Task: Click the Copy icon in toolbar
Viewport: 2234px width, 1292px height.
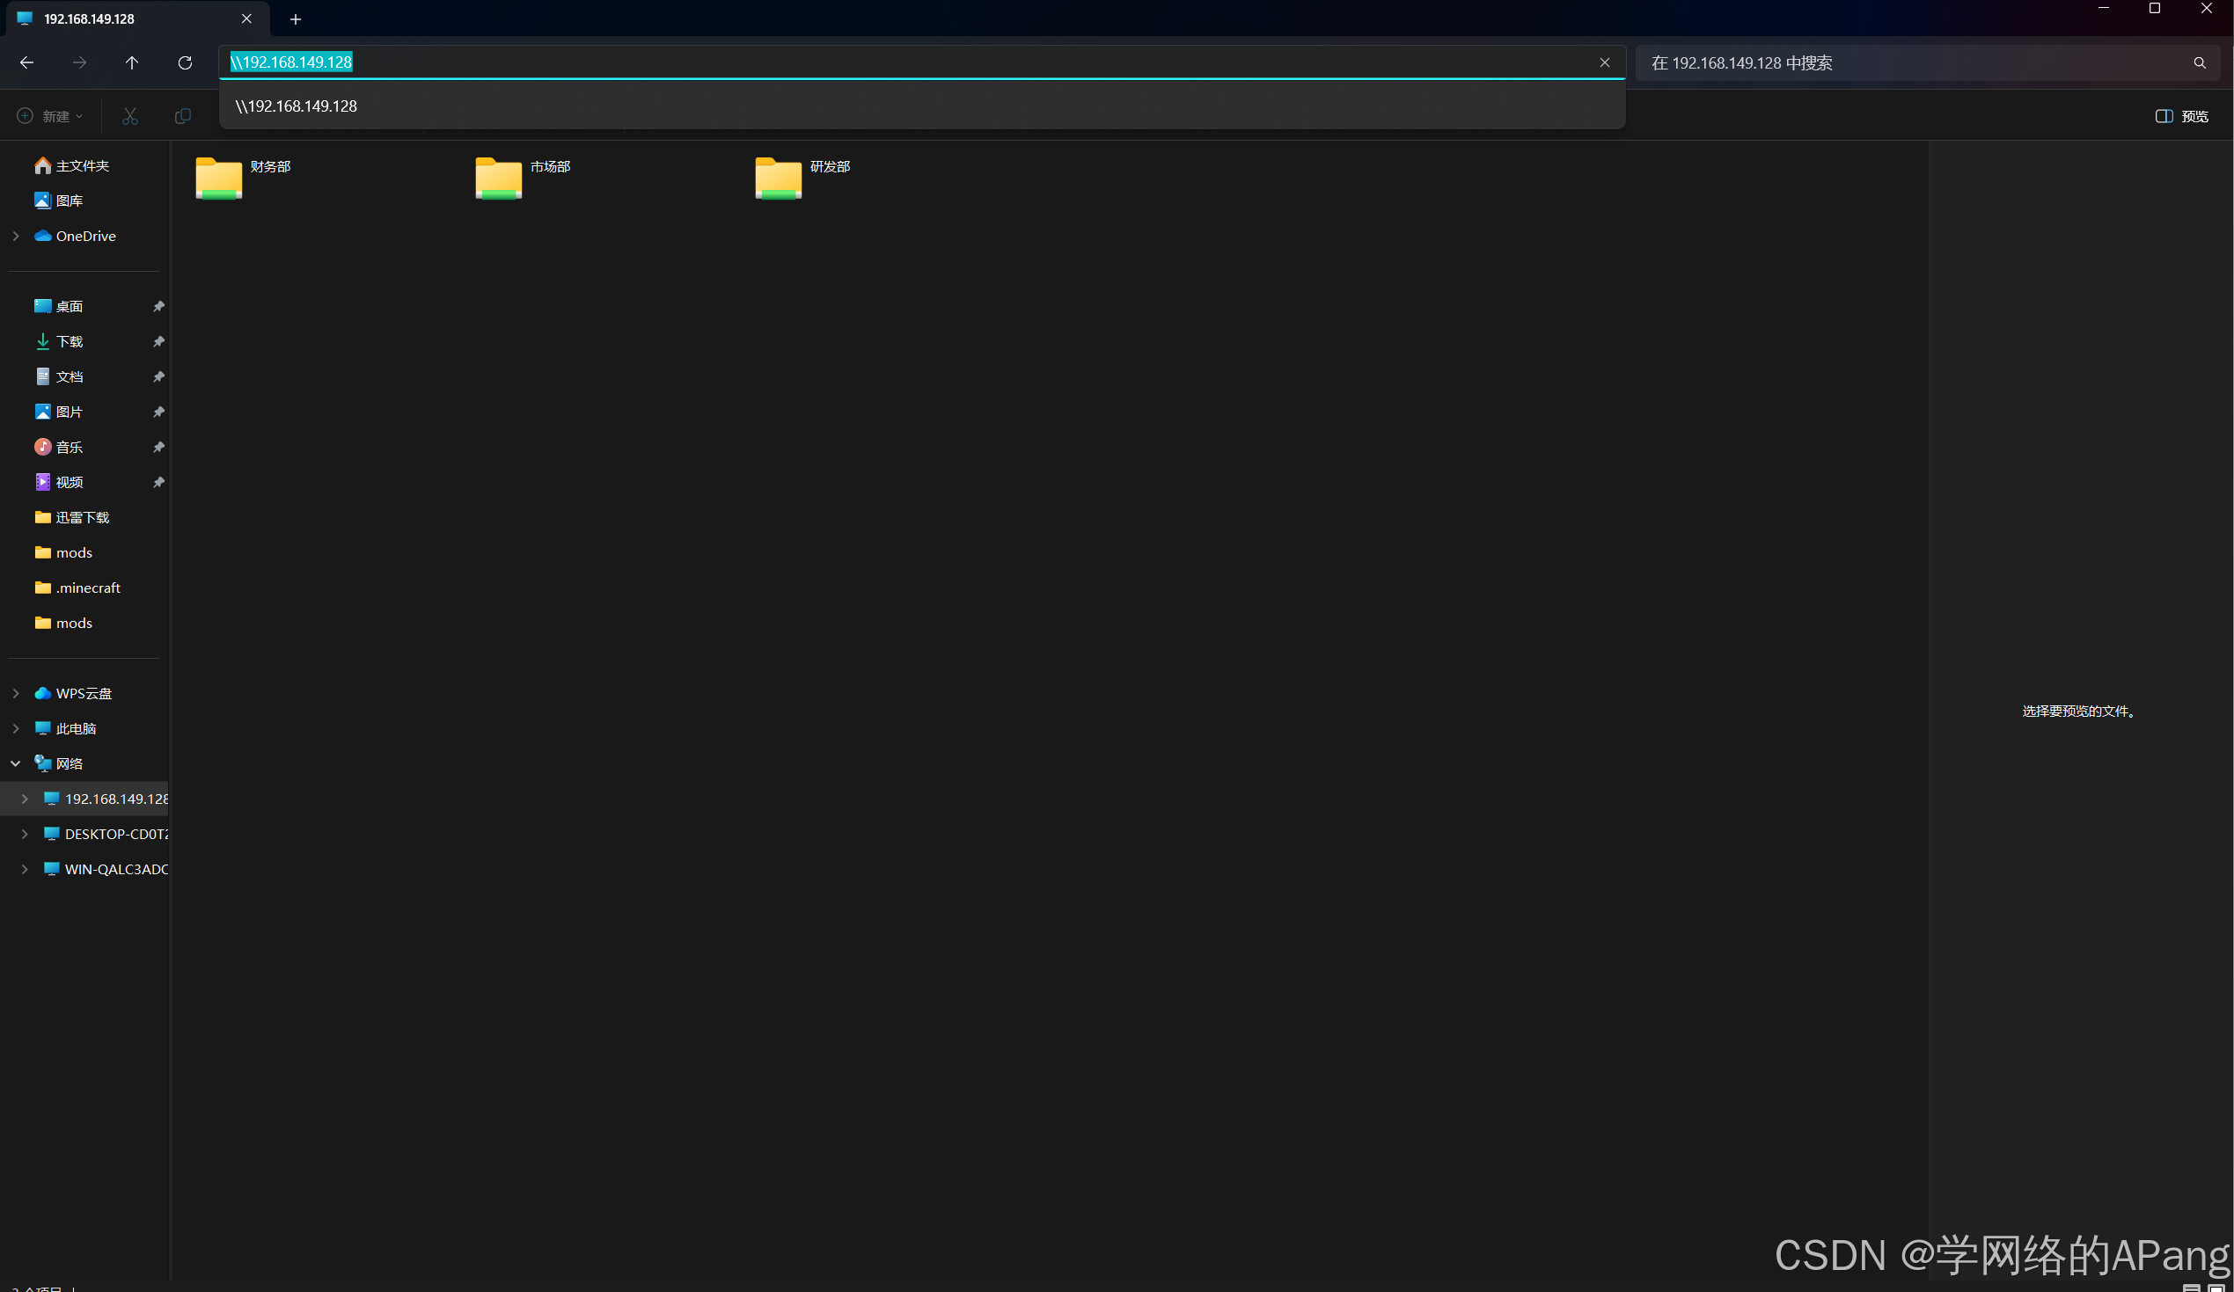Action: click(183, 116)
